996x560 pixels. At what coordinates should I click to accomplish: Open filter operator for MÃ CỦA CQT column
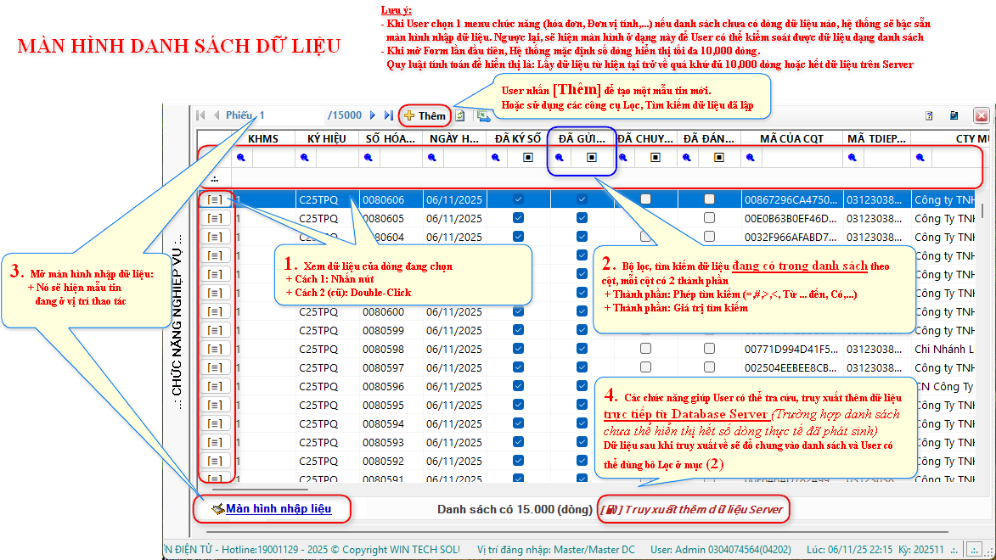click(751, 157)
